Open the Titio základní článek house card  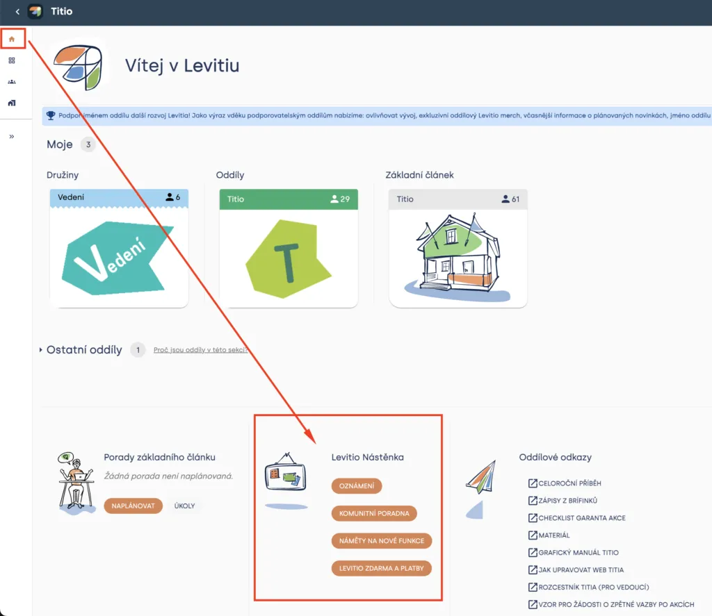[458, 248]
